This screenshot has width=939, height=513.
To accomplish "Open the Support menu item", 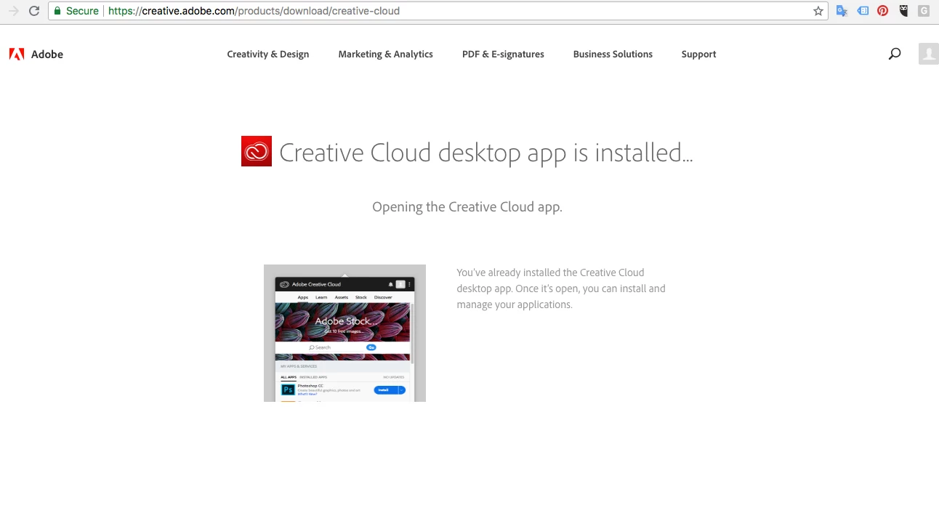I will pos(699,54).
